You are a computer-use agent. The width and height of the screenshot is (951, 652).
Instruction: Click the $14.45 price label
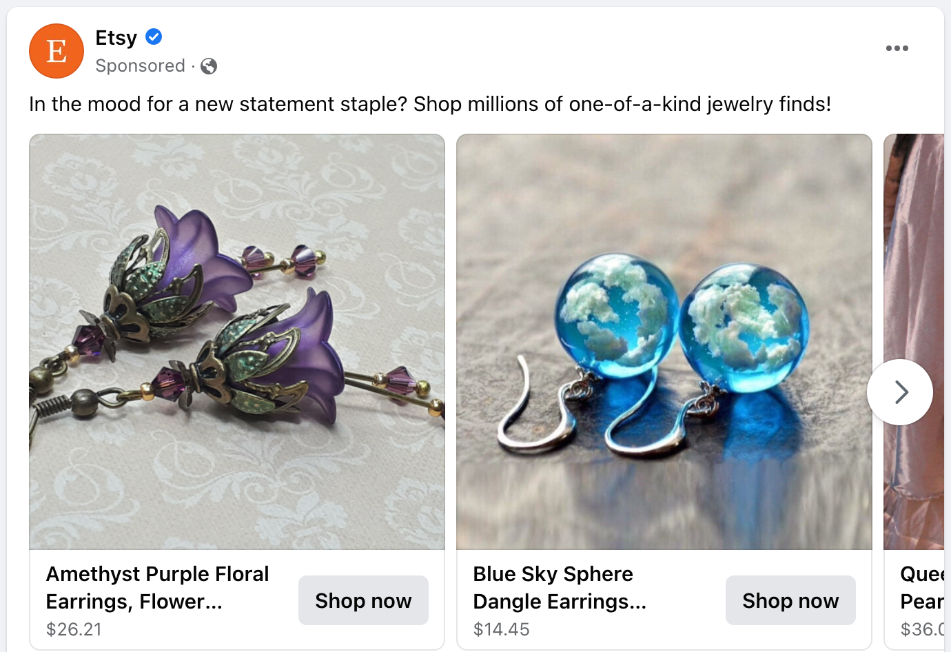click(501, 629)
